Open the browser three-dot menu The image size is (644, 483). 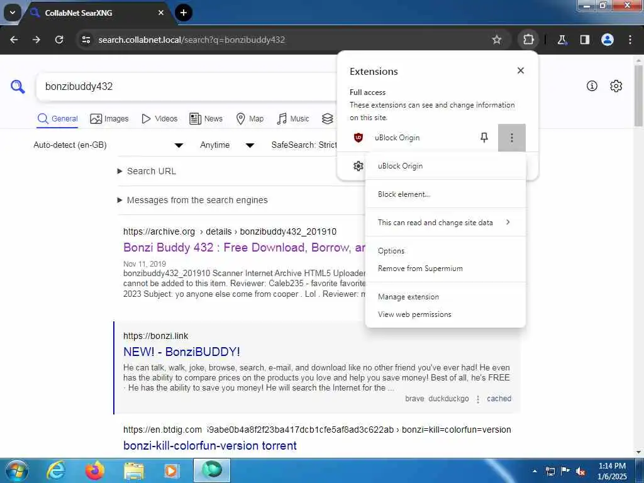(630, 40)
